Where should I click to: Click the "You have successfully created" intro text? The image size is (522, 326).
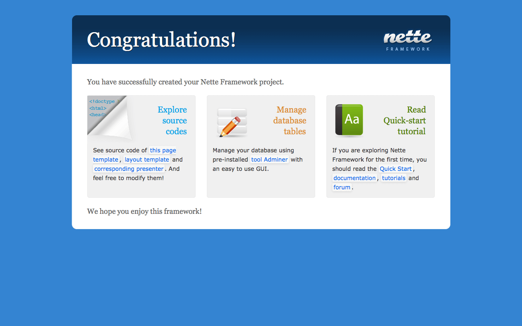[x=185, y=82]
